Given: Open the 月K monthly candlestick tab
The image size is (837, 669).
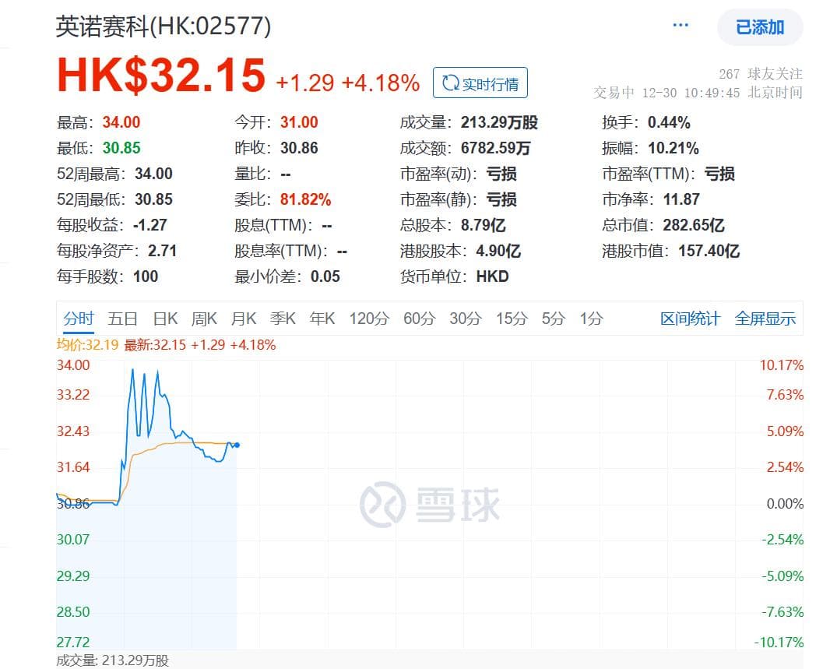Looking at the screenshot, I should (x=244, y=319).
